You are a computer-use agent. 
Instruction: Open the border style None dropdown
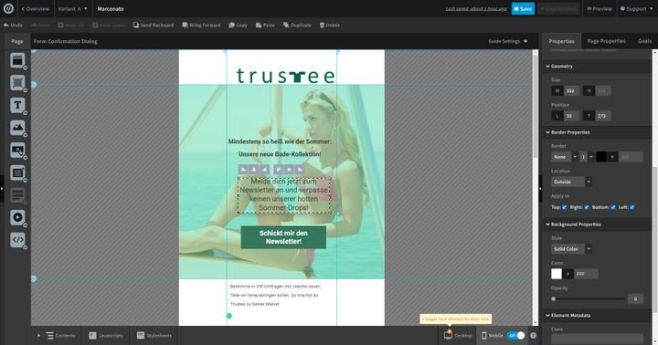565,157
